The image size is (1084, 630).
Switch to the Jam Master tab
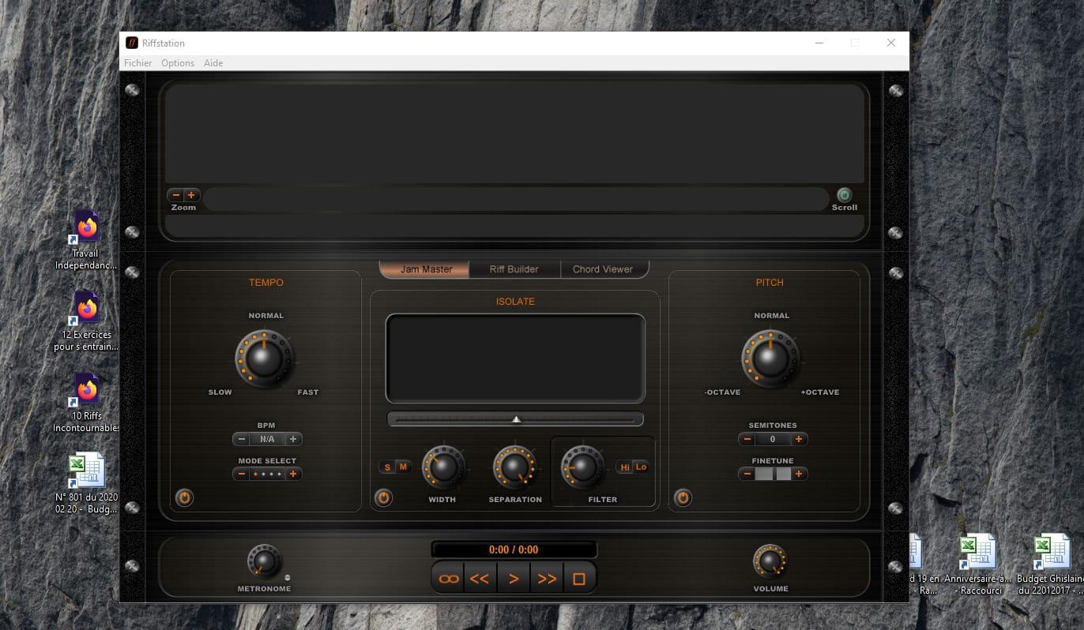tap(426, 269)
